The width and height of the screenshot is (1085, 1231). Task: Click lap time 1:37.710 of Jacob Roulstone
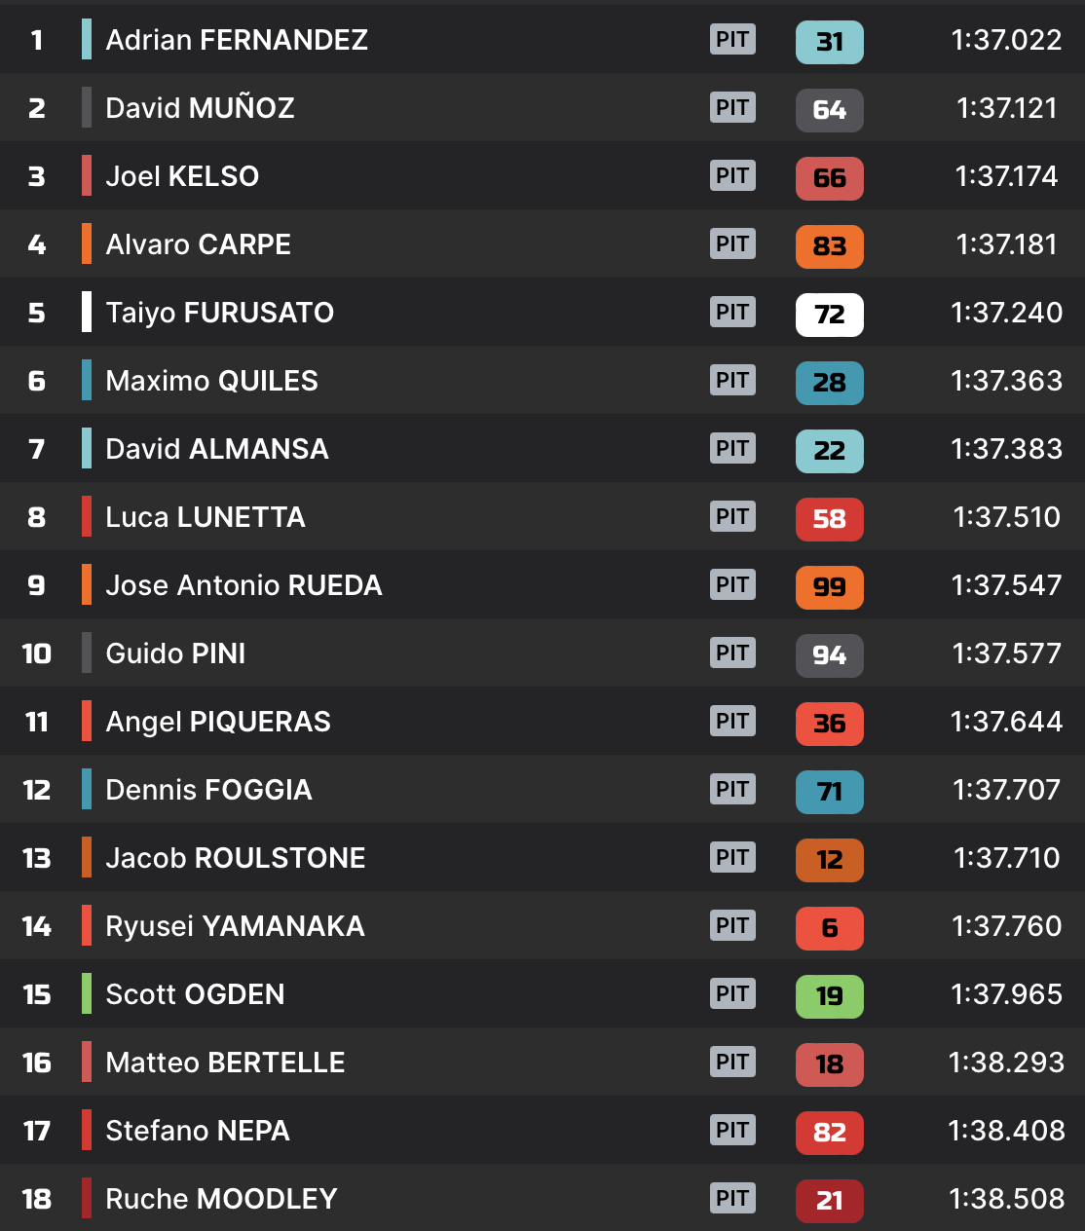(x=1006, y=858)
